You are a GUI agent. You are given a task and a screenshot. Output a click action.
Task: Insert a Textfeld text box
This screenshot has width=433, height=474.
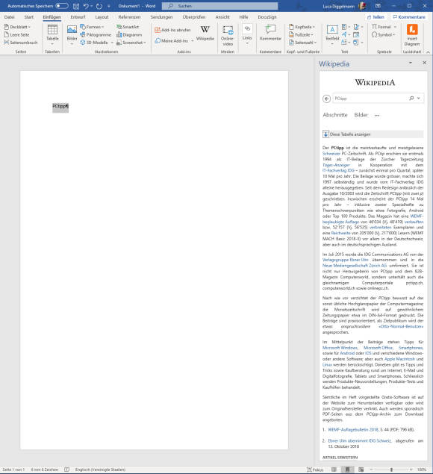pyautogui.click(x=332, y=35)
